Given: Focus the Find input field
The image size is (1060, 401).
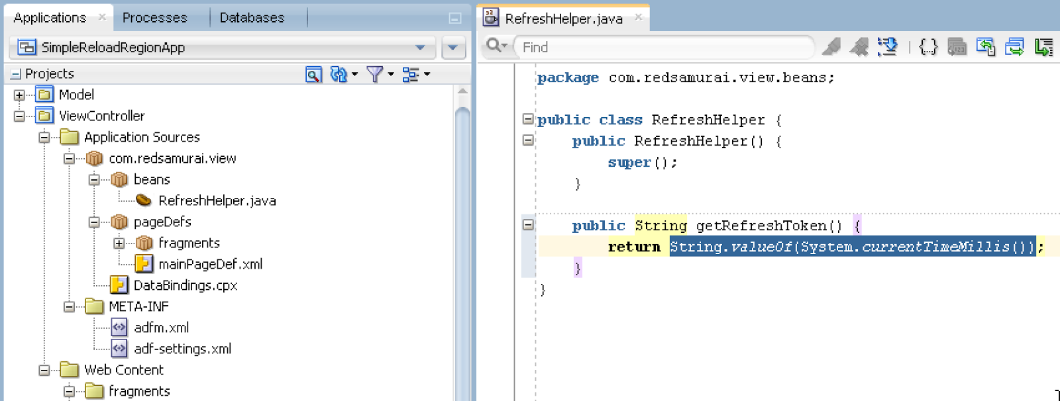Looking at the screenshot, I should pyautogui.click(x=664, y=48).
